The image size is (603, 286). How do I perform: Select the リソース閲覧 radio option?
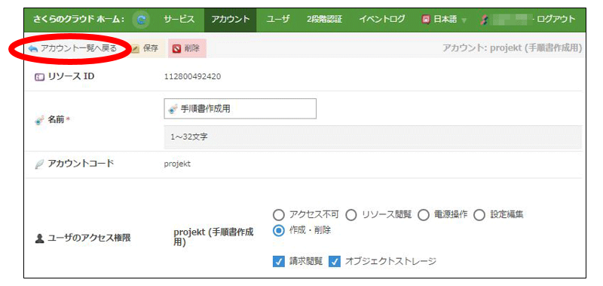pyautogui.click(x=350, y=215)
